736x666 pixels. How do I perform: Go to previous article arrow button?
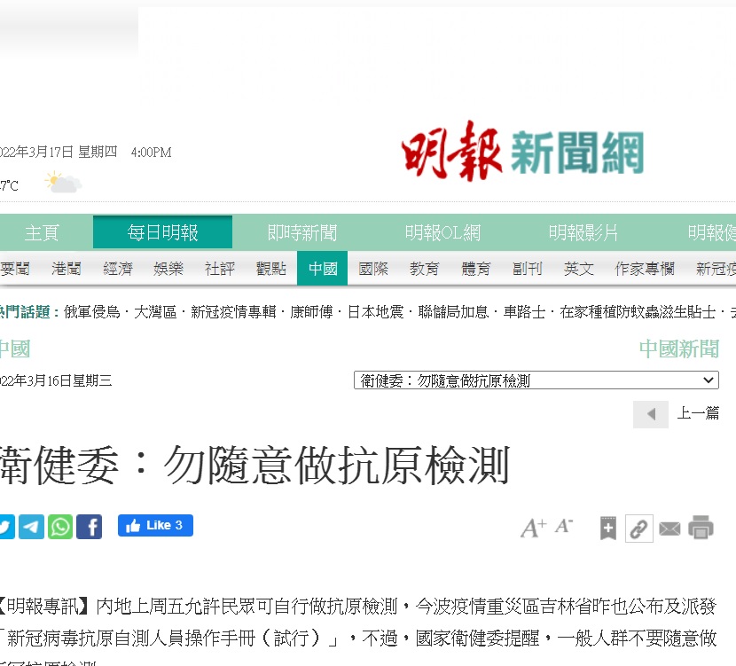coord(651,414)
